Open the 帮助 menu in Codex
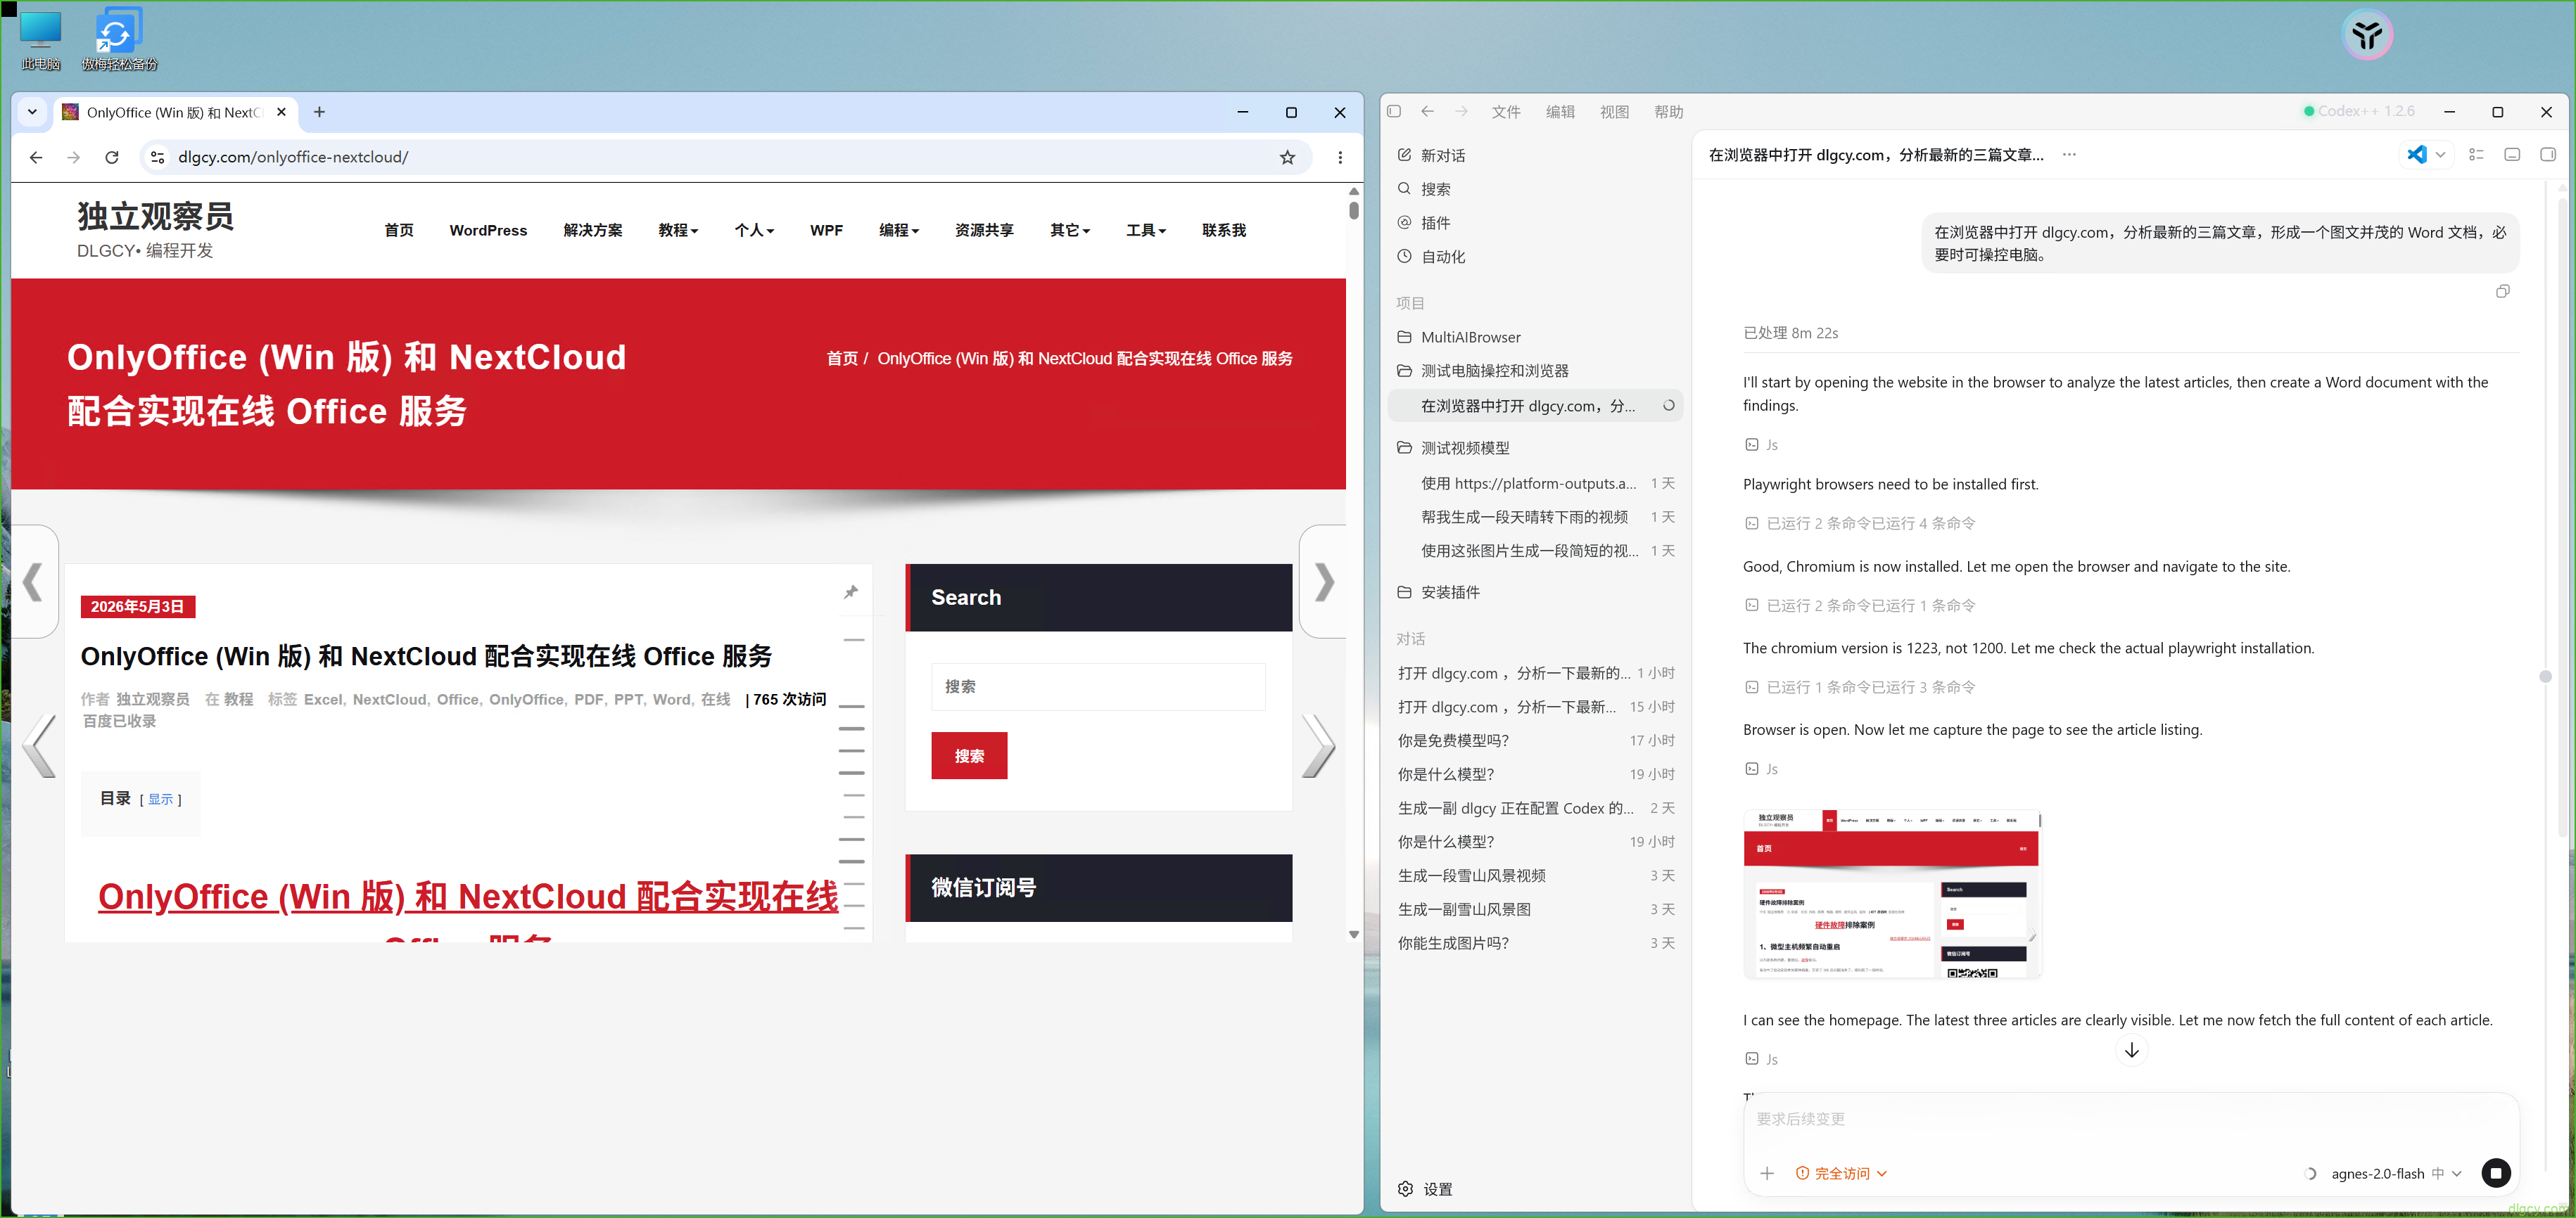2576x1218 pixels. (x=1668, y=112)
